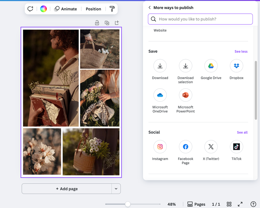
Task: Open the Animate menu
Action: click(x=66, y=9)
